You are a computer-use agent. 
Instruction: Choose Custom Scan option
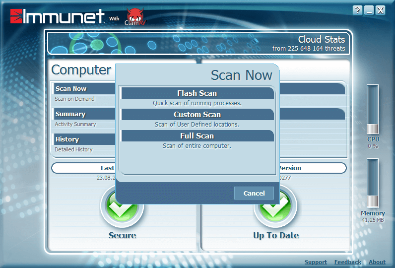pyautogui.click(x=197, y=115)
